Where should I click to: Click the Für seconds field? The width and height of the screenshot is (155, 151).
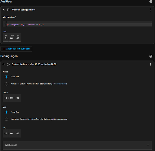click(18, 37)
